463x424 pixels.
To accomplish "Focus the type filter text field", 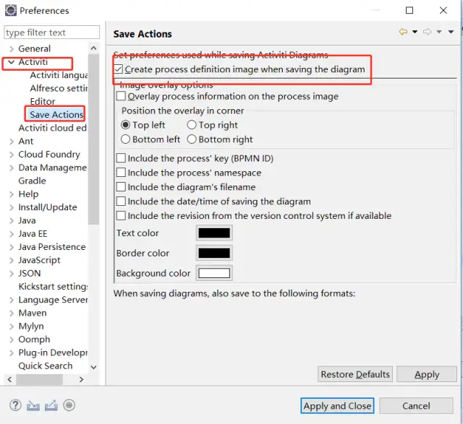I will click(x=51, y=32).
